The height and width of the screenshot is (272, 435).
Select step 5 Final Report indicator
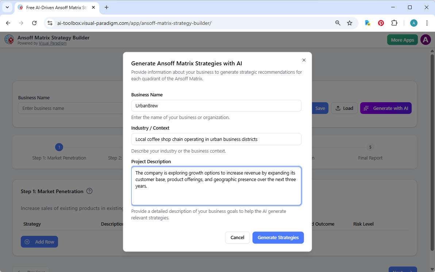370,147
